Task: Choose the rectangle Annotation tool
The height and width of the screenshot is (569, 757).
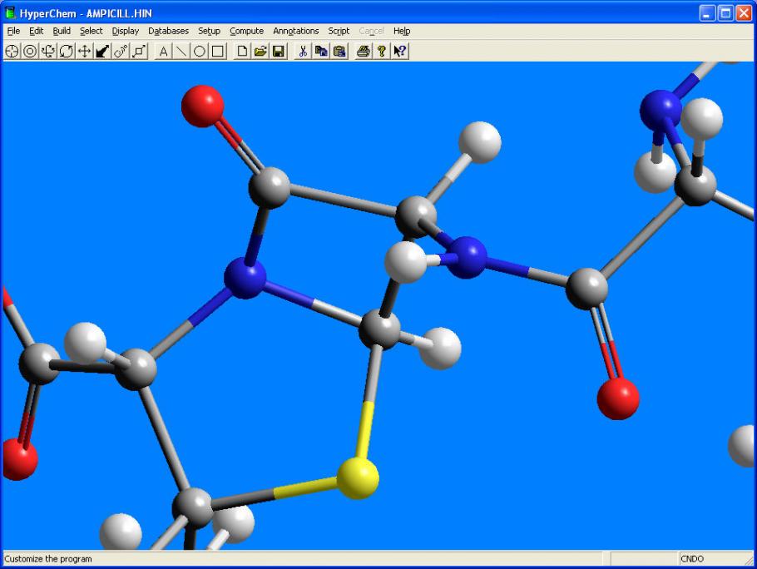Action: [x=219, y=51]
